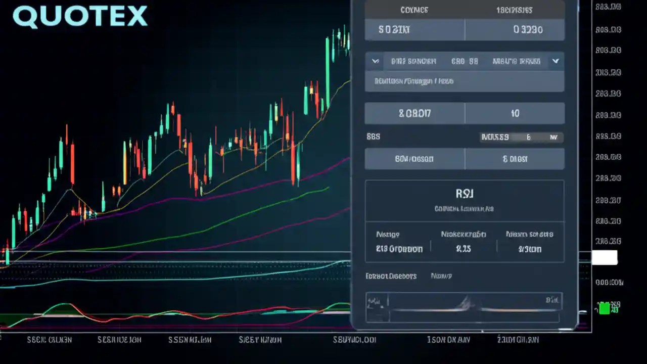
Task: Select the numeric header tab beside COYMCE
Action: pos(515,10)
